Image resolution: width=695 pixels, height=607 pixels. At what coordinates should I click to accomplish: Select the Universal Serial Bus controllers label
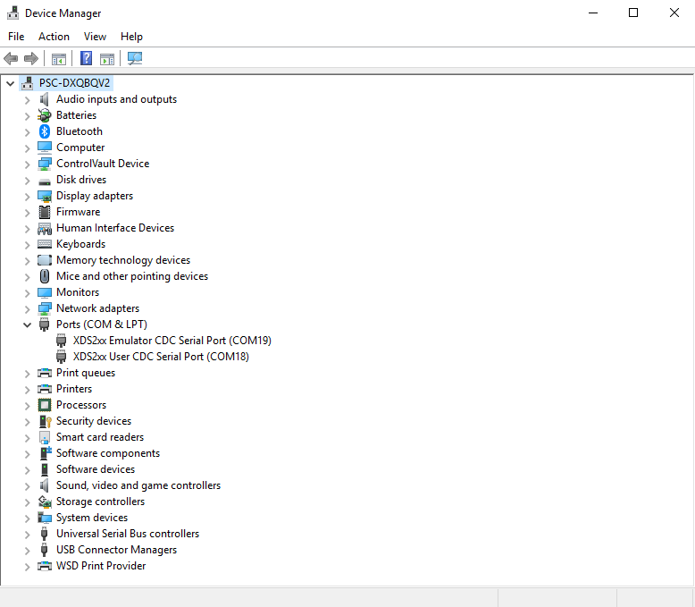tap(128, 534)
